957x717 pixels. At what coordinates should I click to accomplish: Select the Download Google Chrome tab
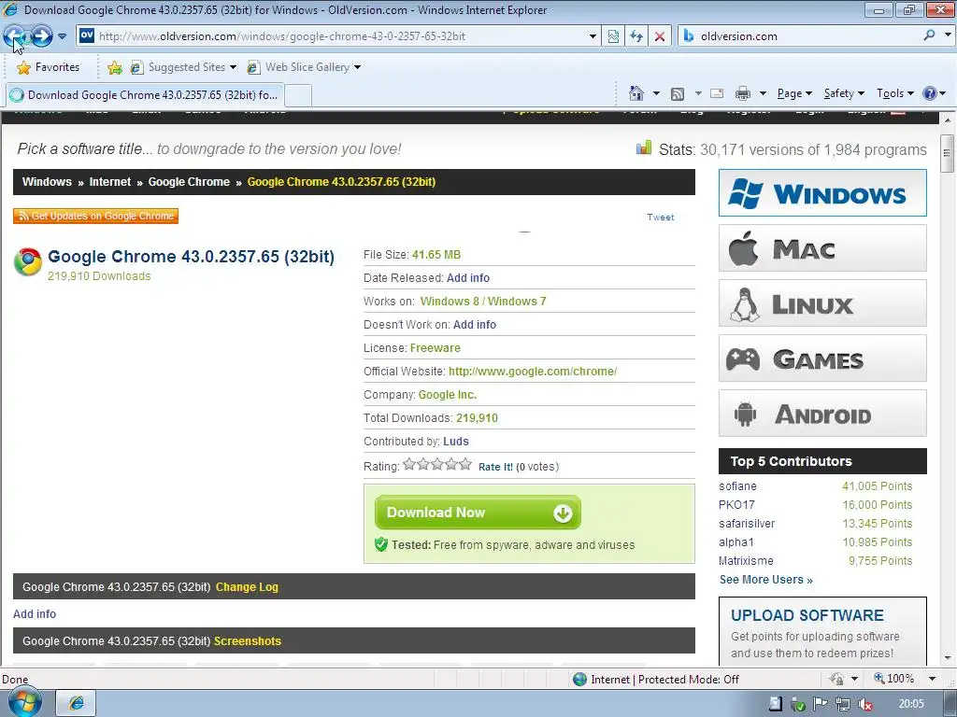point(145,95)
